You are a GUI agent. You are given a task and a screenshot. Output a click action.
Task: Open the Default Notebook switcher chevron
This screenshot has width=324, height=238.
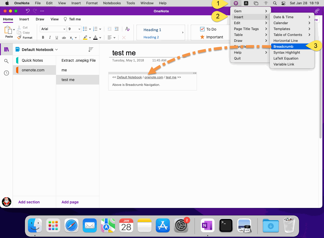tap(56, 49)
